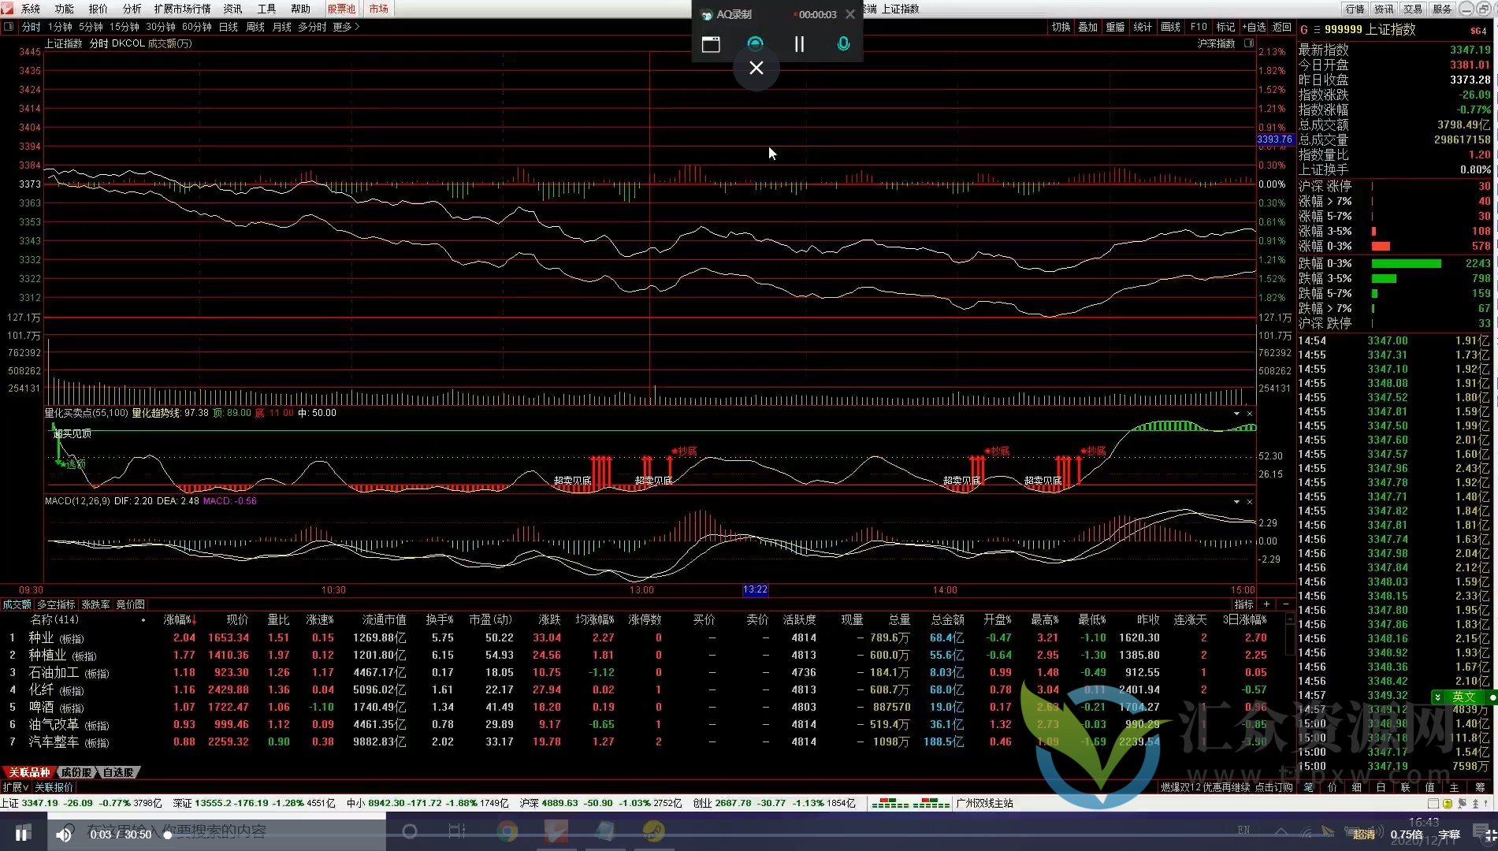Open the 量化买卖点 indicator dropdown arrow
The height and width of the screenshot is (851, 1498).
1236,414
